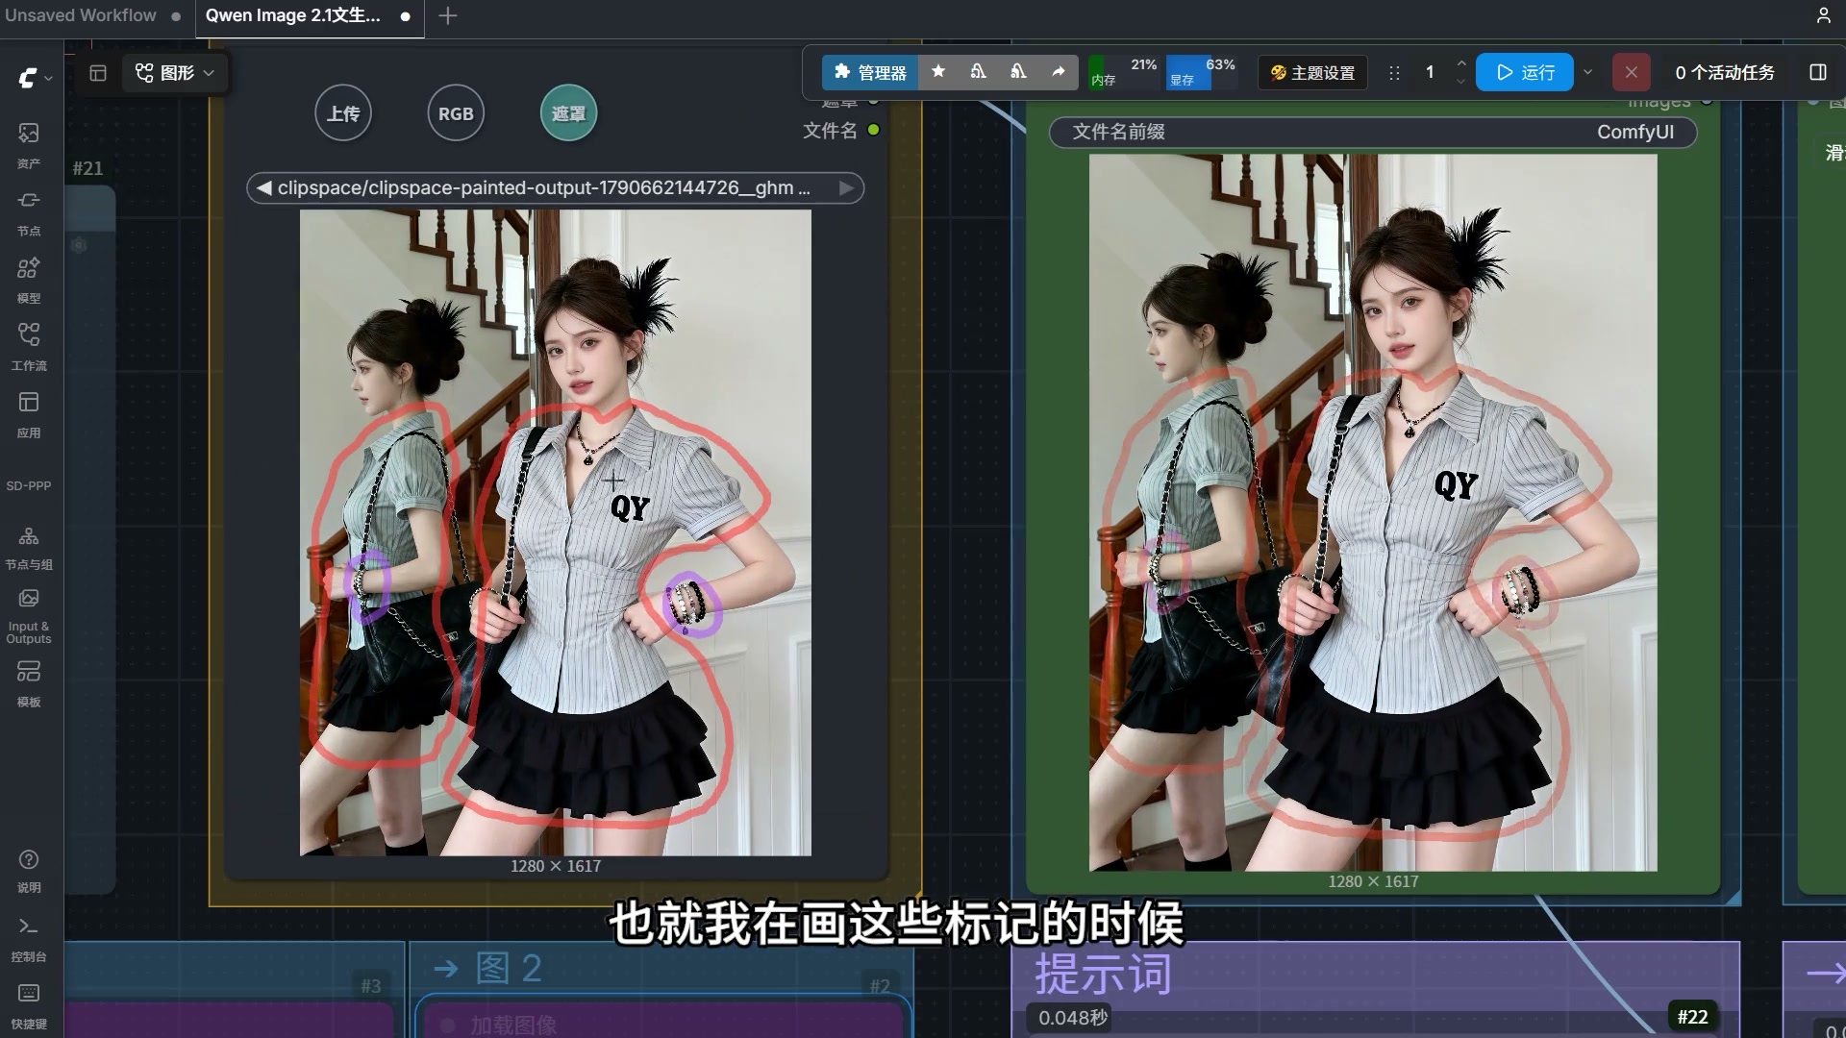This screenshot has height=1038, width=1846.
Task: Add a new workflow tab with plus
Action: coord(448,15)
